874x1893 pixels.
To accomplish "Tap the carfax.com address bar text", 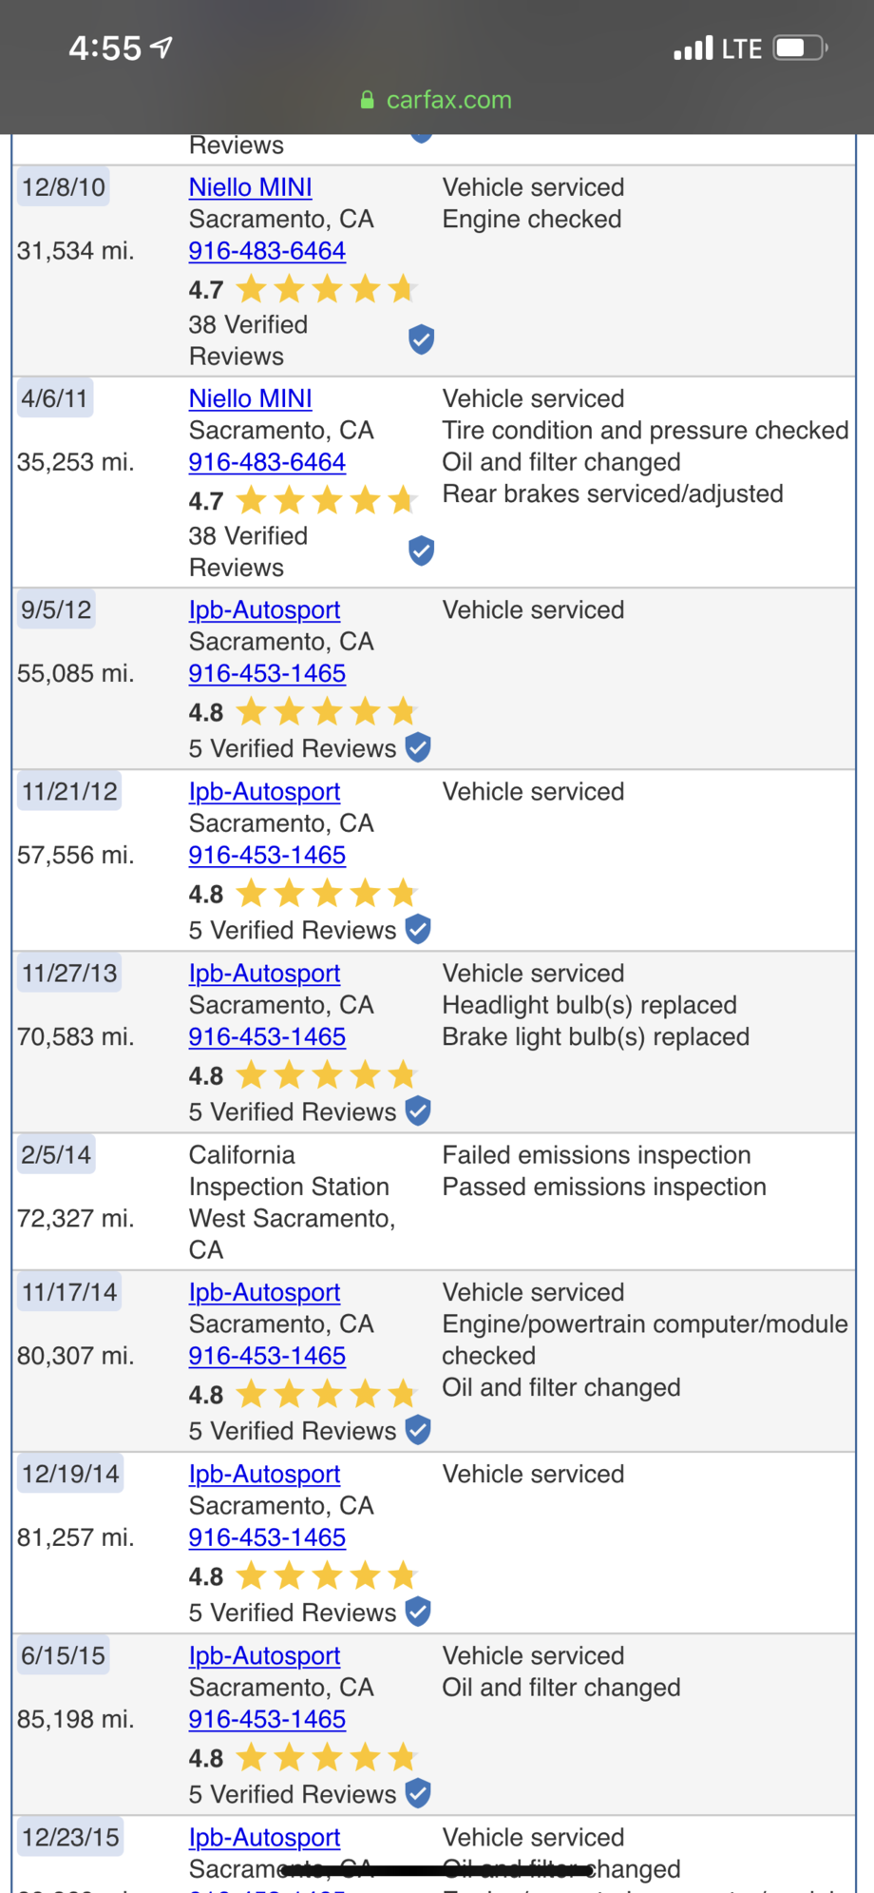I will pyautogui.click(x=448, y=100).
